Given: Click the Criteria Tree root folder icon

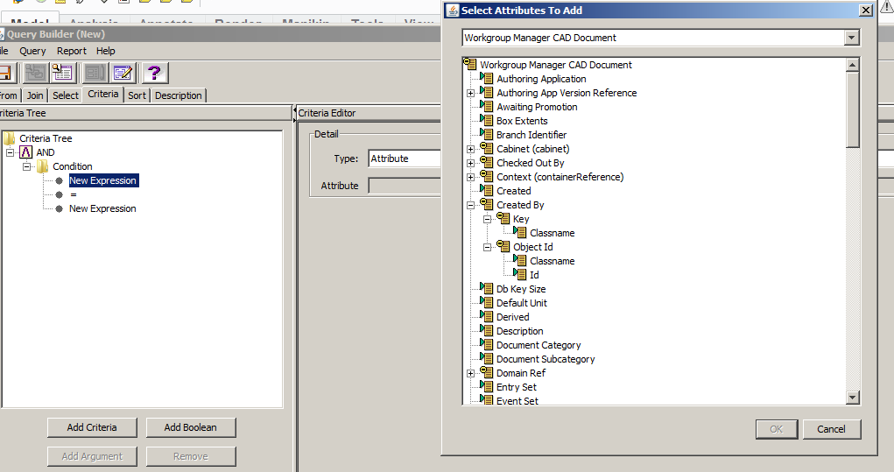Looking at the screenshot, I should click(9, 138).
